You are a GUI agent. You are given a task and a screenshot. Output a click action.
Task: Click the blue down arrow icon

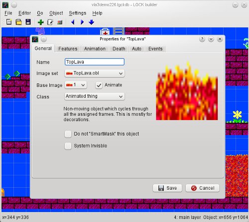click(92, 22)
